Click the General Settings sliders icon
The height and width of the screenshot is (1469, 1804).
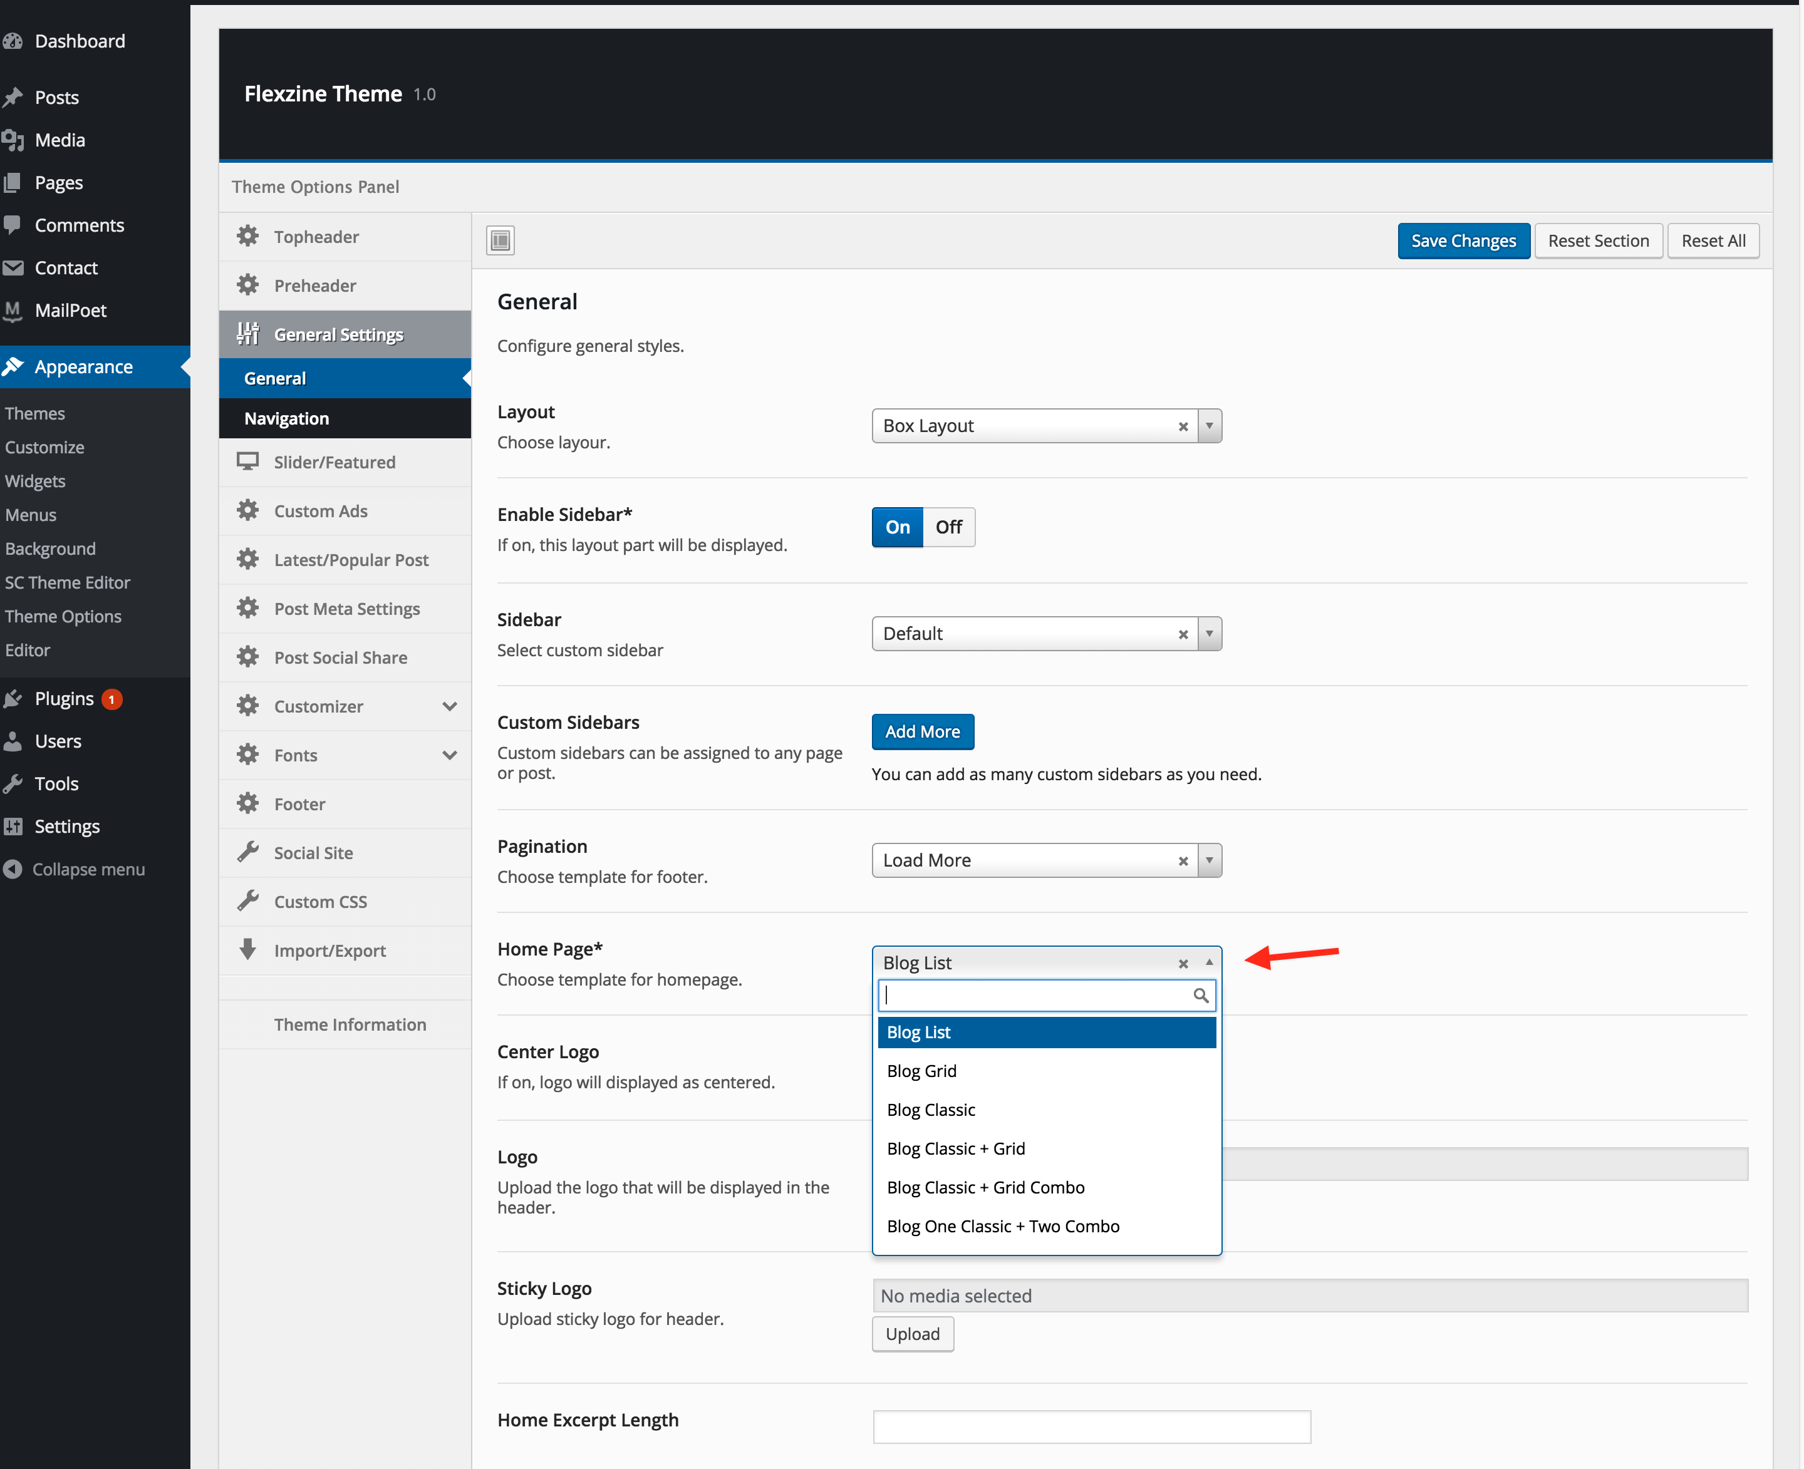247,333
